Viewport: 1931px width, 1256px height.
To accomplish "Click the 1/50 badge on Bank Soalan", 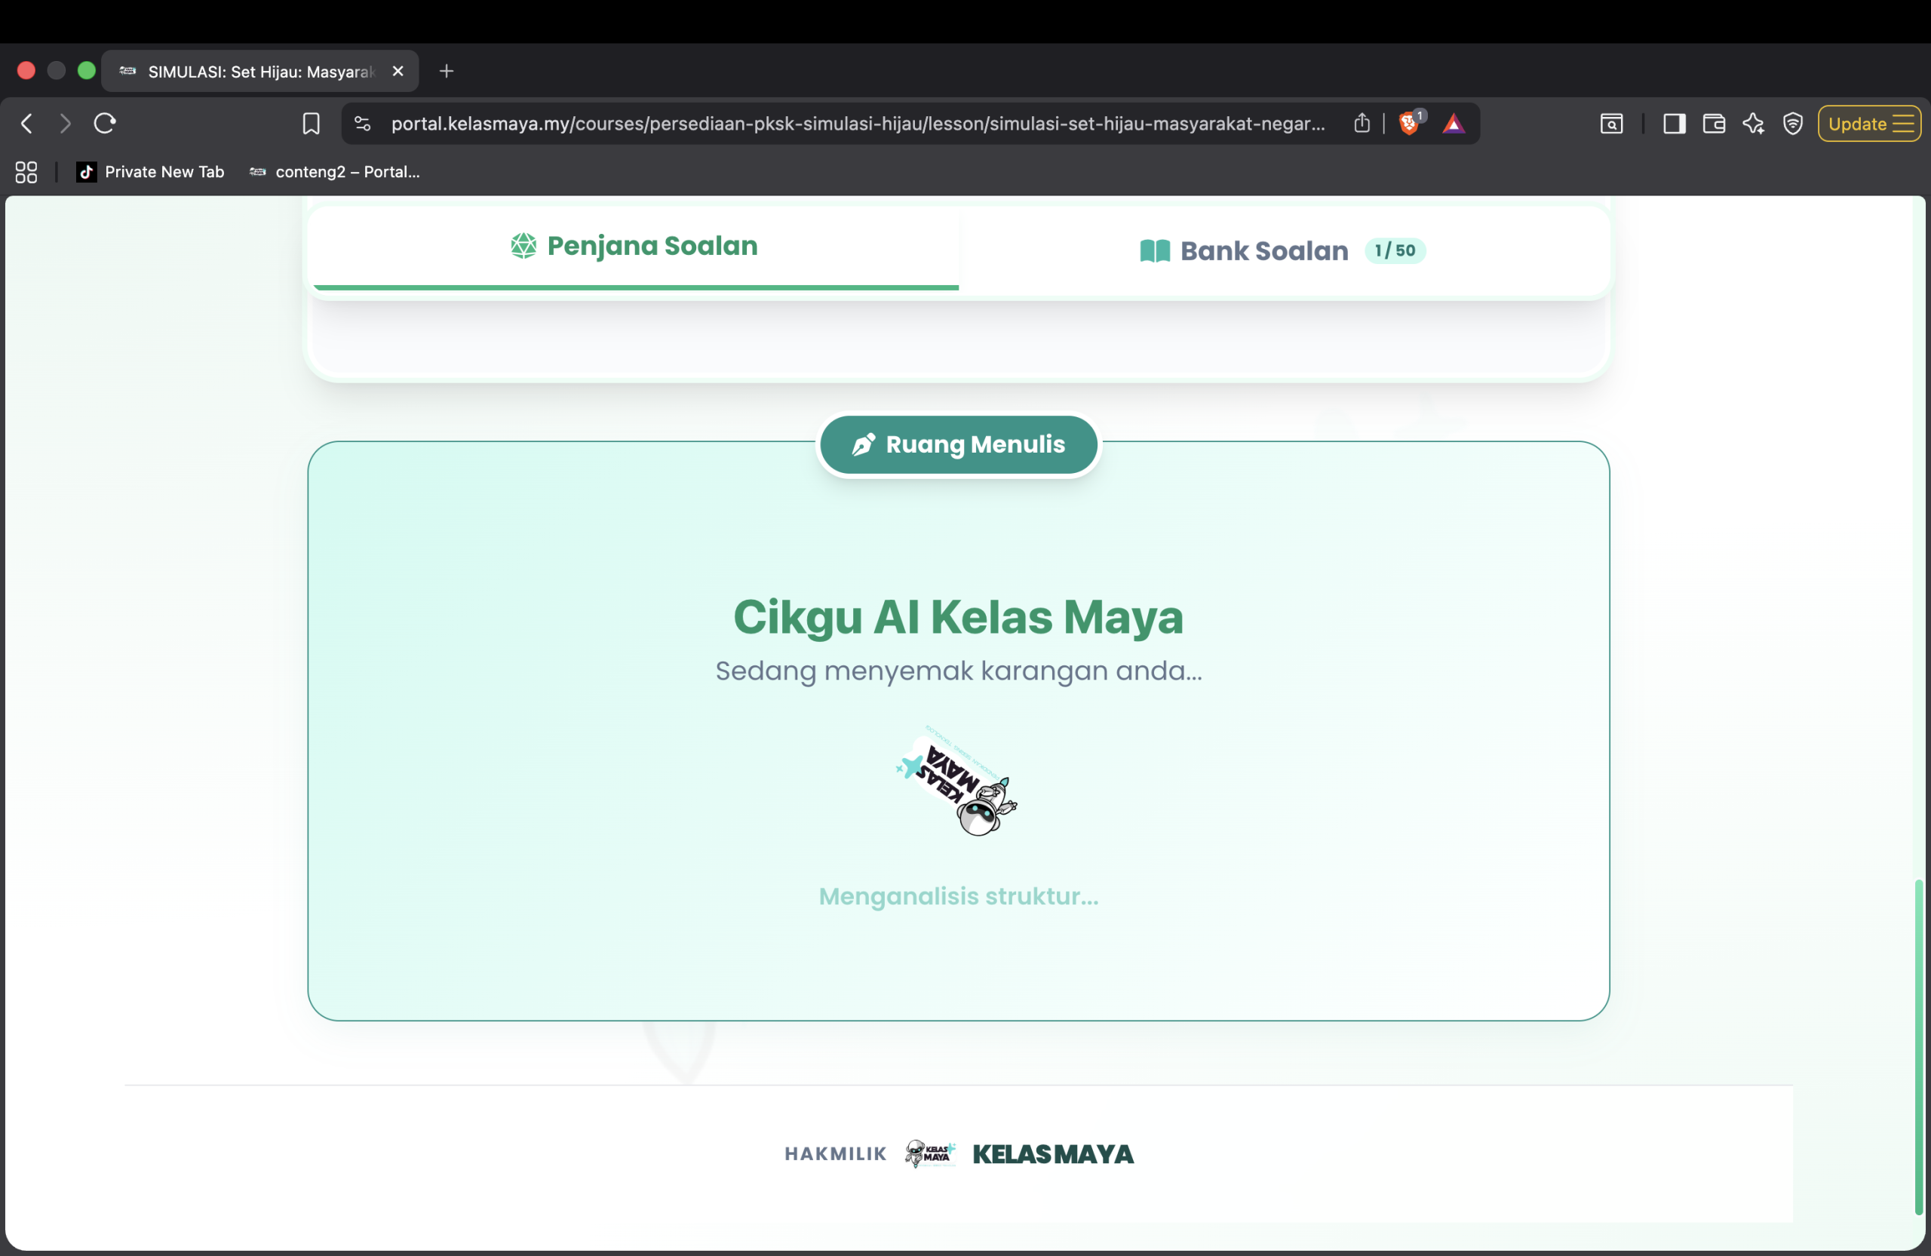I will pyautogui.click(x=1395, y=250).
